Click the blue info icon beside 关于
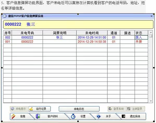This screenshot has width=156, height=123. tap(98, 116)
